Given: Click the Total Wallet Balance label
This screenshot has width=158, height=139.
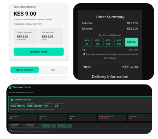Looking at the screenshot, I should point(25,7).
